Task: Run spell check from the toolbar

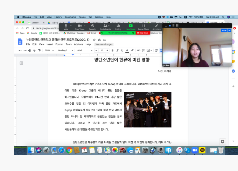Action: pyautogui.click(x=34, y=50)
